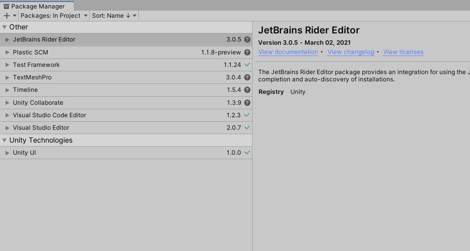Open View documentation link
Image resolution: width=470 pixels, height=251 pixels.
[x=288, y=52]
